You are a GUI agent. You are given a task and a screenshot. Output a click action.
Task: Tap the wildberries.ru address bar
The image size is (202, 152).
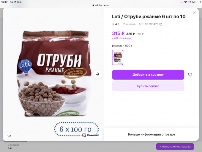tap(101, 5)
